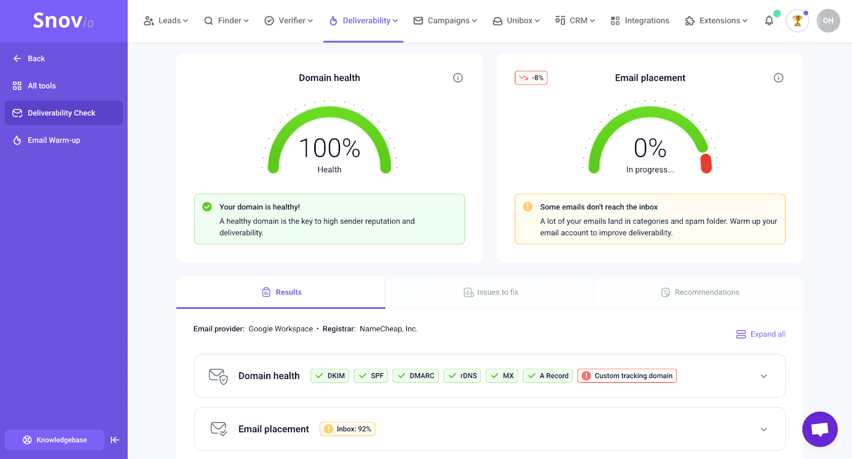Image resolution: width=852 pixels, height=459 pixels.
Task: Click the Custom tracking domain badge
Action: (x=627, y=376)
